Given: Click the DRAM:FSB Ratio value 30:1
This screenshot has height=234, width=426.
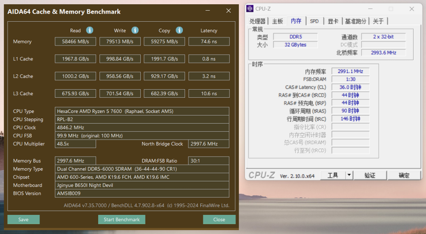Looking at the screenshot, I should coord(209,161).
